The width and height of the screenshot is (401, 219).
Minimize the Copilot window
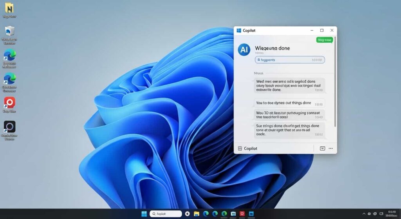click(x=312, y=30)
